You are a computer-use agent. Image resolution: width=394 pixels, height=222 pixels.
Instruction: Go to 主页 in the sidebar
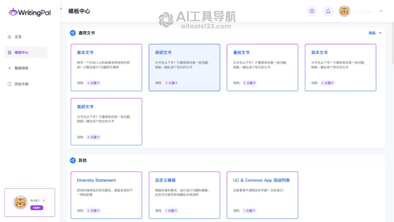click(x=18, y=37)
